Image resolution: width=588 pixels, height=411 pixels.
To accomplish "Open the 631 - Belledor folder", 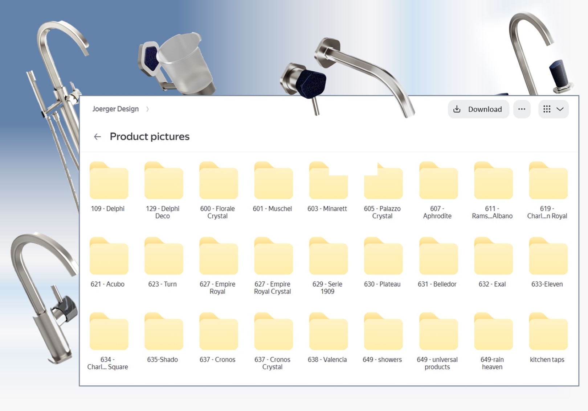I will (x=438, y=257).
